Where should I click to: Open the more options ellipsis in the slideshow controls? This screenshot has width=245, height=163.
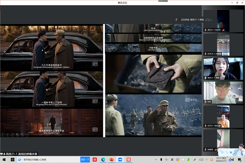27,134
